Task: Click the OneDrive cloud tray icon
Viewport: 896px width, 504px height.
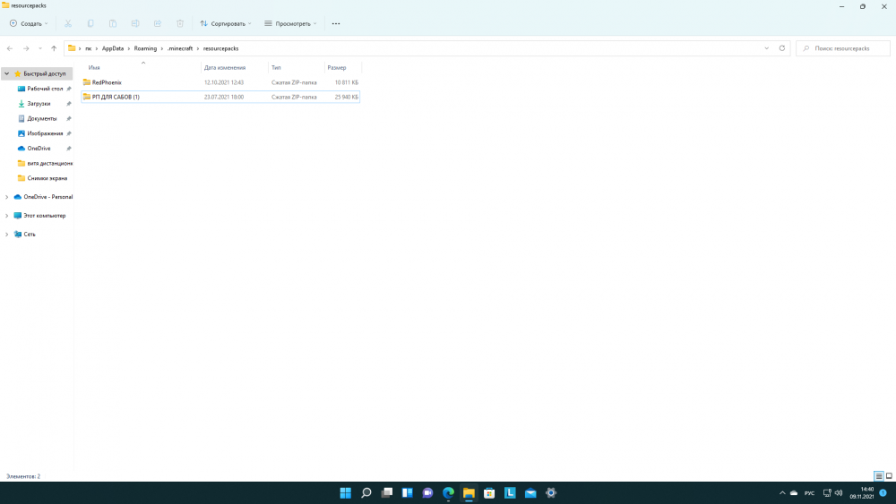Action: click(794, 492)
